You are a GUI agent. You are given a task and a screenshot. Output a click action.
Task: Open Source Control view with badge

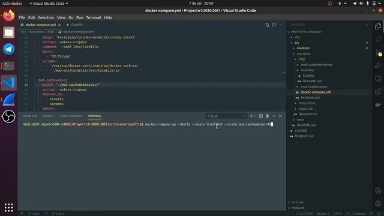[x=378, y=52]
